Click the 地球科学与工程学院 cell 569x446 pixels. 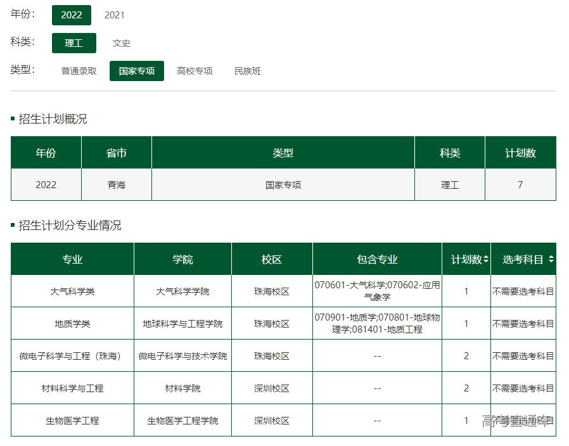(182, 324)
